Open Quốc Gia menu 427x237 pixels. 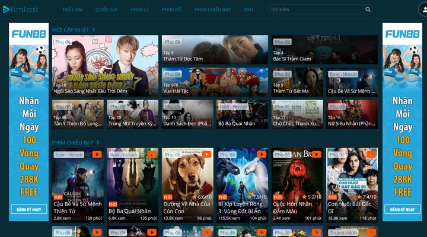107,10
